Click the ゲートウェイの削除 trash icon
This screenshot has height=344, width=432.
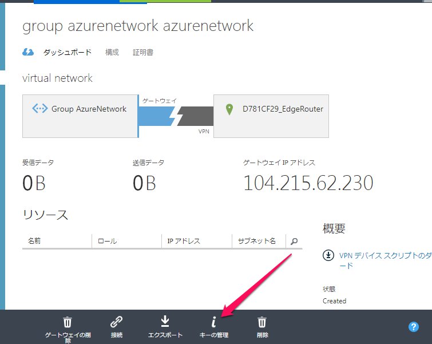click(68, 322)
